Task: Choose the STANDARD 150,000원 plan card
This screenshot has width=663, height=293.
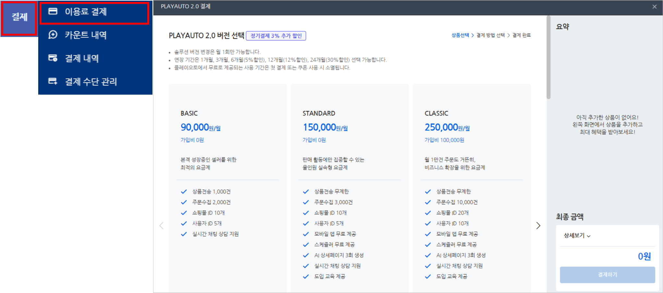Action: [x=349, y=146]
